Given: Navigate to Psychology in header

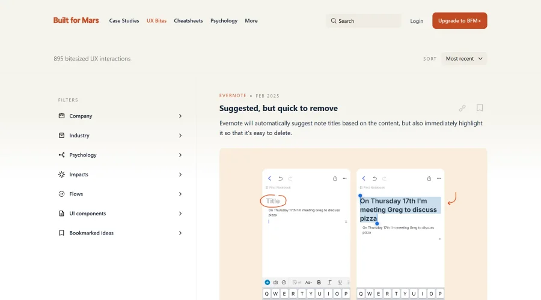Looking at the screenshot, I should [x=224, y=20].
